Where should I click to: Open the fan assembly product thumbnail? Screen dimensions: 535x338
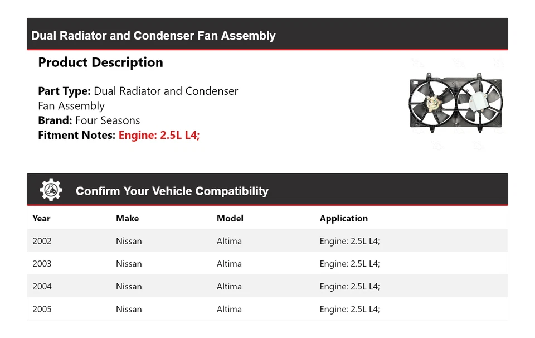point(455,103)
